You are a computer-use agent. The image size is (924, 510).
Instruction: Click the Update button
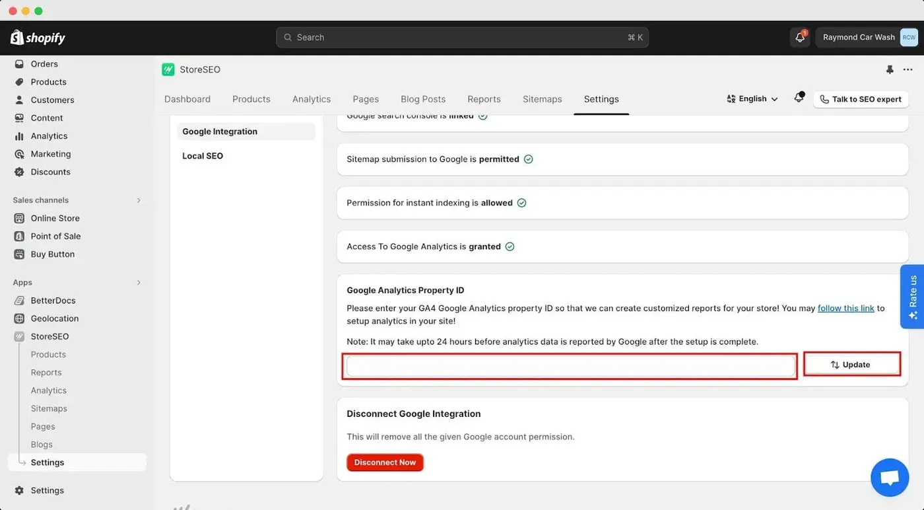tap(852, 365)
